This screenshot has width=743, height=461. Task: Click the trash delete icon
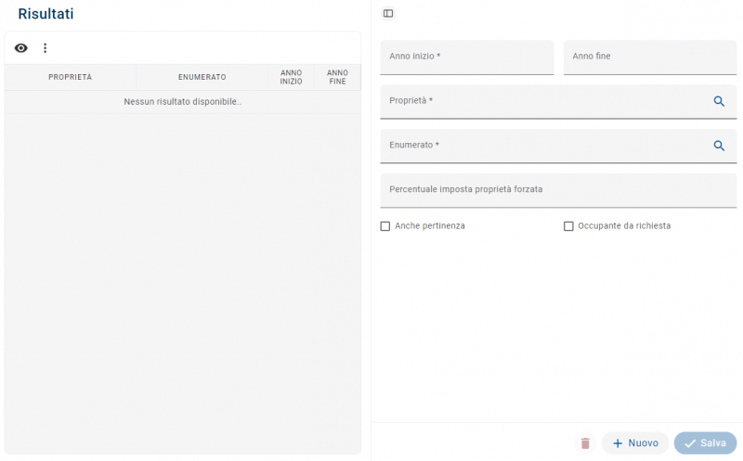(585, 443)
